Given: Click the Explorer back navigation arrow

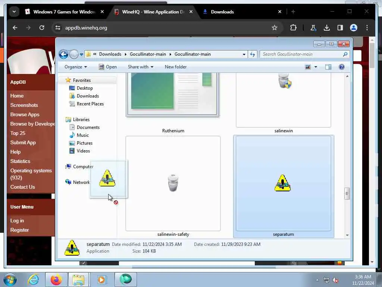Looking at the screenshot, I should [x=63, y=54].
